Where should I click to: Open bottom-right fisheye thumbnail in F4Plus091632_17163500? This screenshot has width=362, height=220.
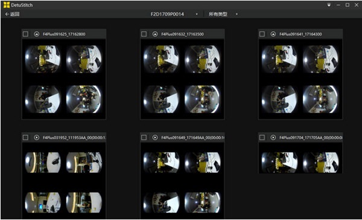pos(203,99)
